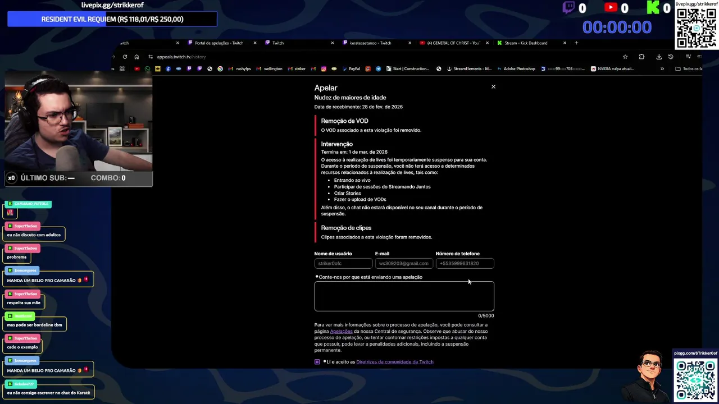The width and height of the screenshot is (719, 404).
Task: Show hidden bookmarks with the » chevron
Action: point(662,68)
